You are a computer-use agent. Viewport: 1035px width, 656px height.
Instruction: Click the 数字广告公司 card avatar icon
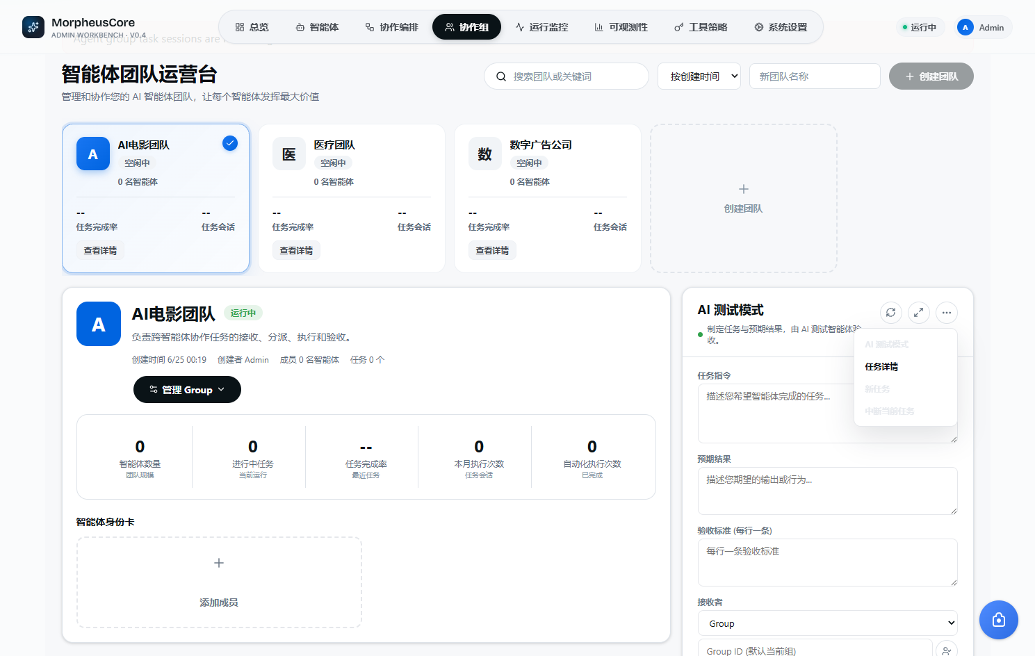[485, 154]
